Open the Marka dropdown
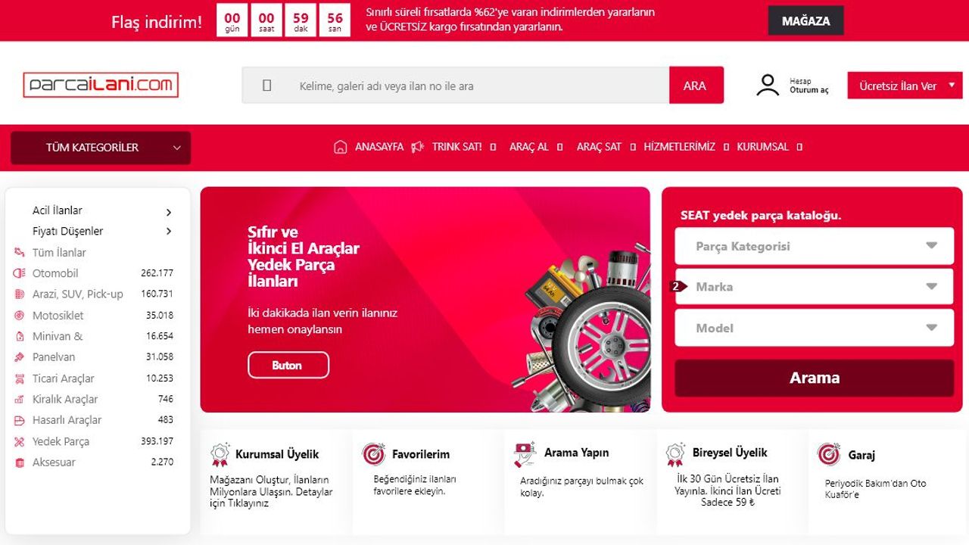The height and width of the screenshot is (545, 969). 815,287
